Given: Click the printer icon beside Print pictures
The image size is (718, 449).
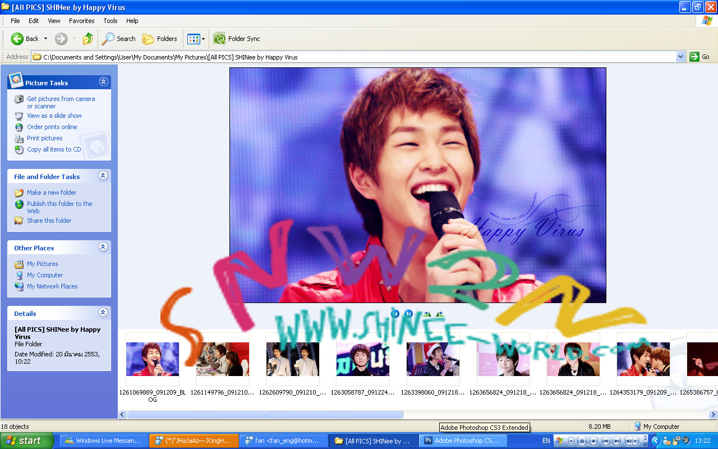Looking at the screenshot, I should pos(19,138).
